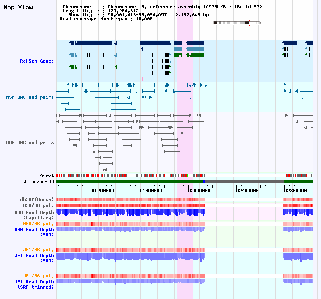
Task: Click the orange MSM/B6 pol. label
Action: click(x=38, y=224)
